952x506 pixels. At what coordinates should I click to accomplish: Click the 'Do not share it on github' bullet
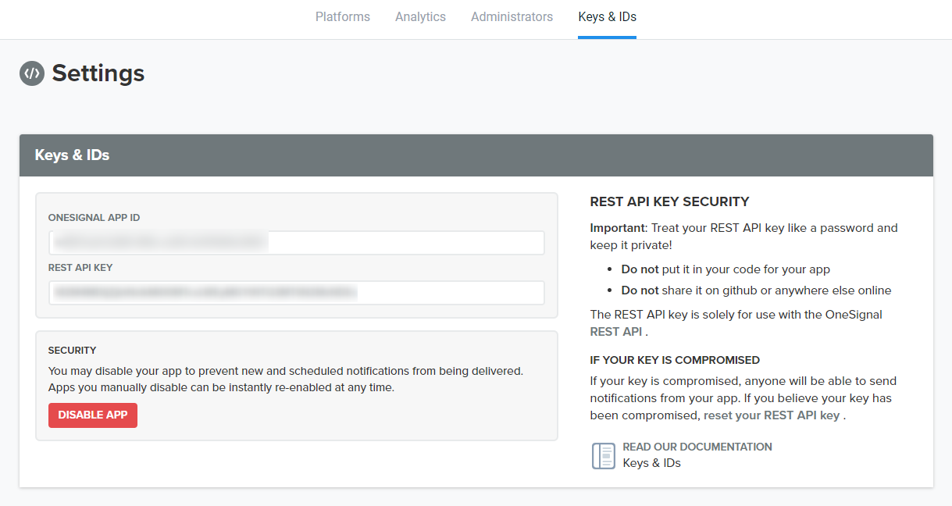coord(756,290)
